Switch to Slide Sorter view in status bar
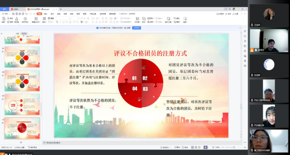290x155 pixels. [x=196, y=147]
